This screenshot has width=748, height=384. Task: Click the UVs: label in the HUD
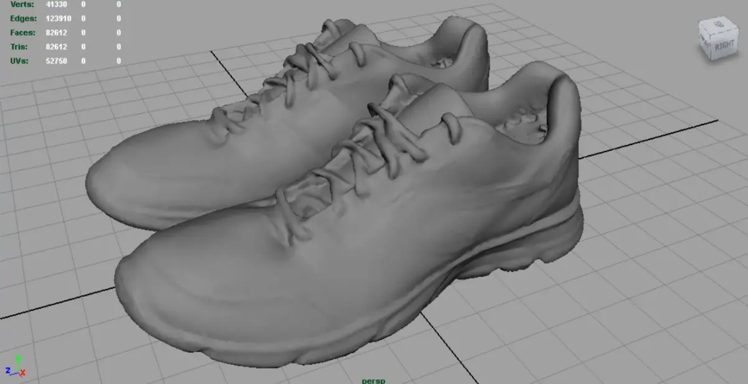tap(20, 62)
